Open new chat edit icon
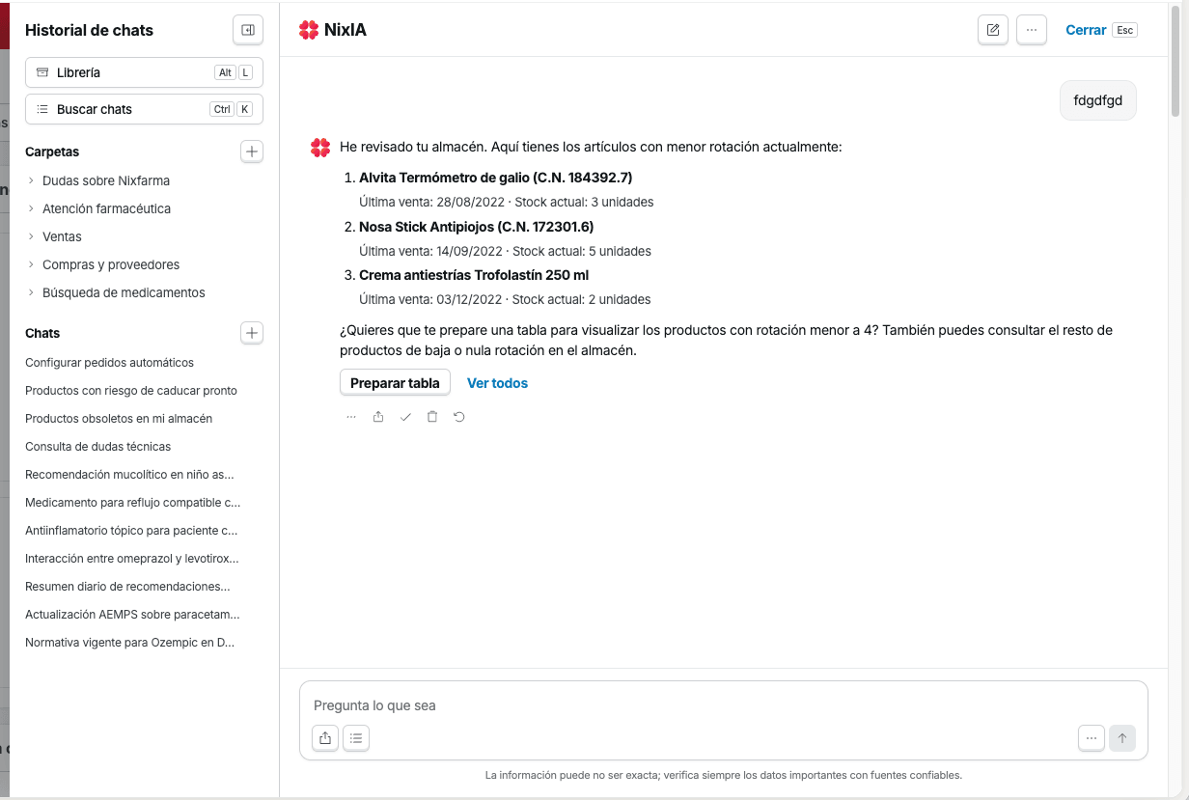Image resolution: width=1189 pixels, height=800 pixels. click(x=993, y=30)
